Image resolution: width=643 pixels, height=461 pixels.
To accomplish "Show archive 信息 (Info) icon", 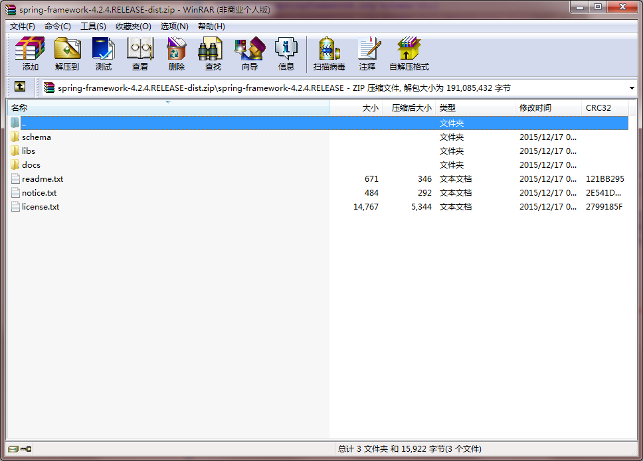I will coord(286,48).
